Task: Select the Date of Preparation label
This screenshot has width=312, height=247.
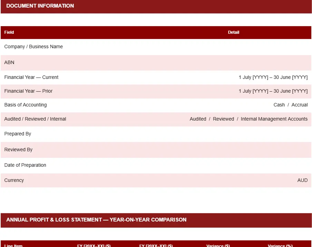Action: (25, 165)
